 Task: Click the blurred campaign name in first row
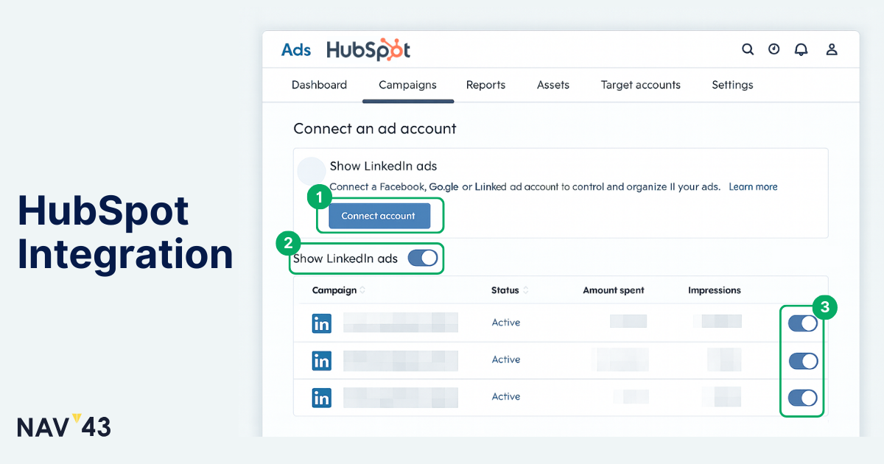(x=401, y=323)
